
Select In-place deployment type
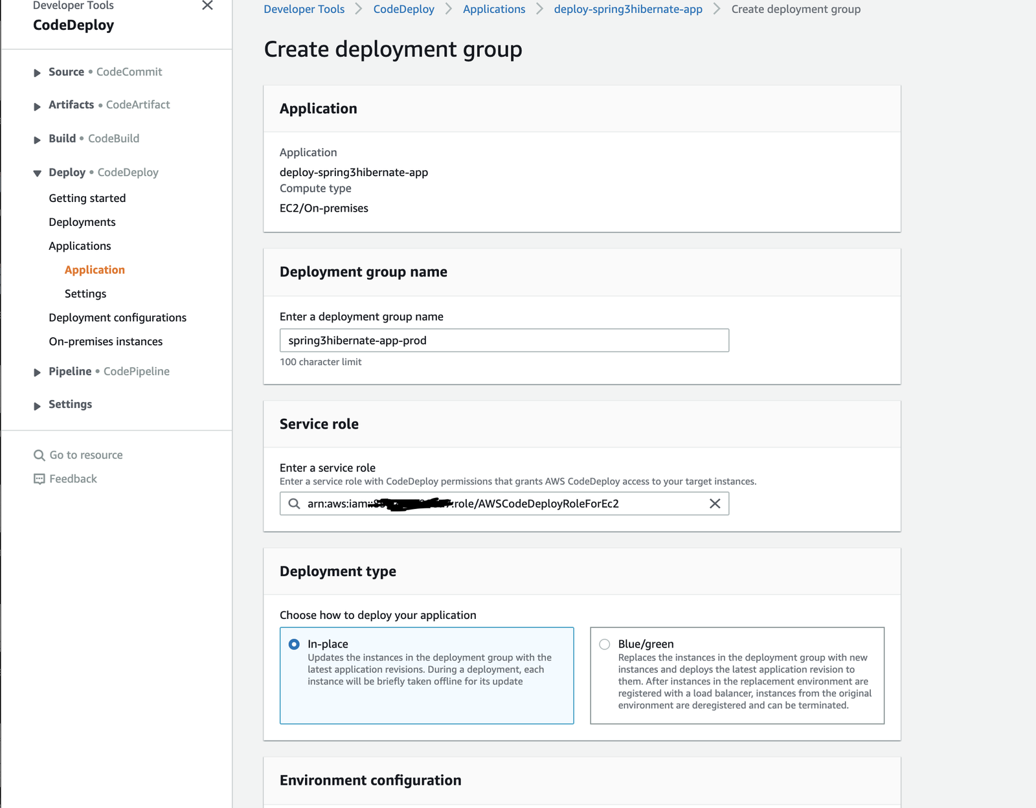pyautogui.click(x=295, y=644)
